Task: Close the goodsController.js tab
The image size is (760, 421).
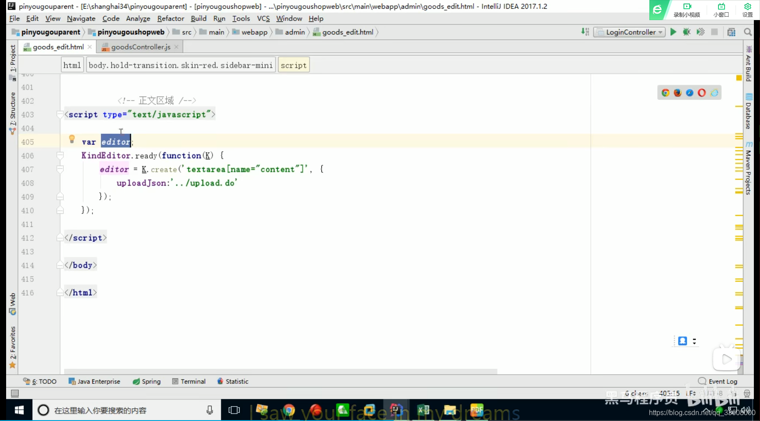Action: click(176, 47)
